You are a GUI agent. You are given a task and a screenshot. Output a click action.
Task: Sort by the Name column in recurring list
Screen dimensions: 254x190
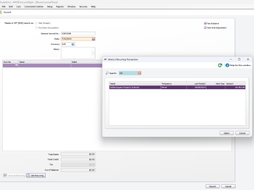tap(135, 83)
